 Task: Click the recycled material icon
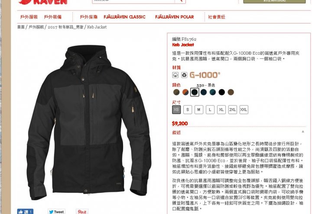[184, 75]
